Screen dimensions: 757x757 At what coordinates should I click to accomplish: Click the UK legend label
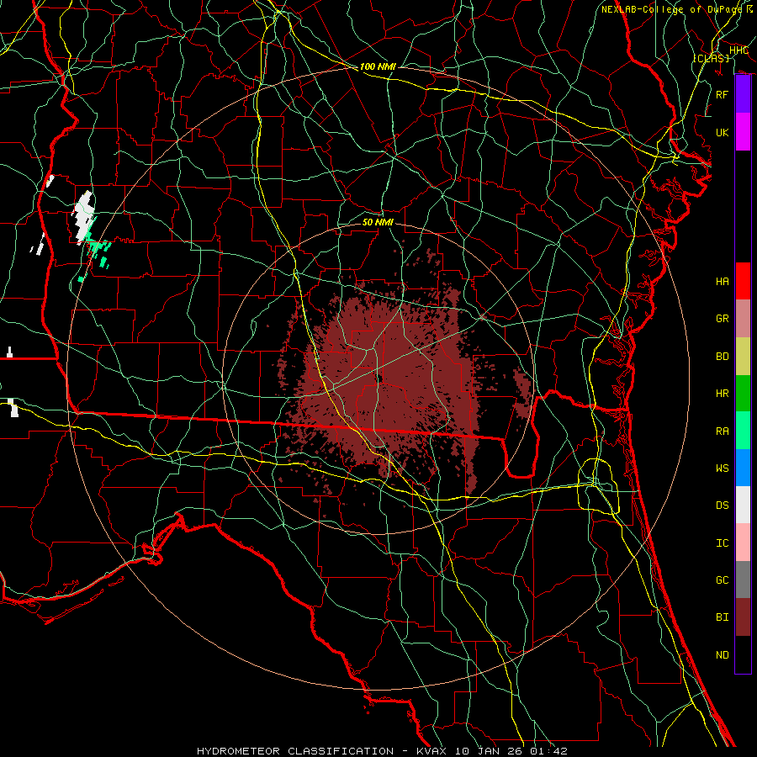coord(722,132)
